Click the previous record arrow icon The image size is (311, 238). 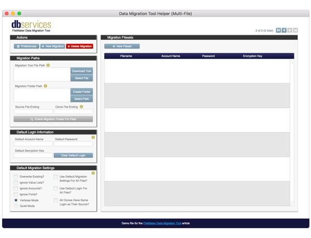pos(284,31)
